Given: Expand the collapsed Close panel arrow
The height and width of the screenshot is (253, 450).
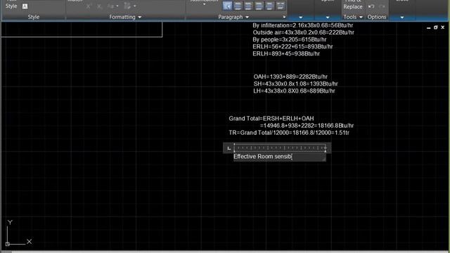Looking at the screenshot, I should [402, 17].
